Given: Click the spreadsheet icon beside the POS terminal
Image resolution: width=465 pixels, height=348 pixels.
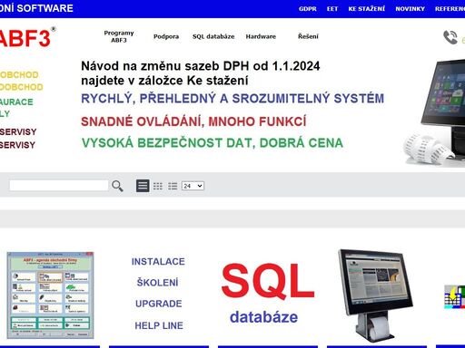Looking at the screenshot, I should 454,297.
